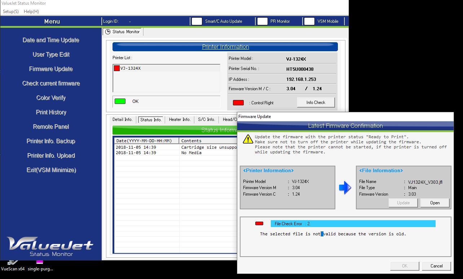Click the Status Monitor clock icon
463x279 pixels.
[108, 32]
